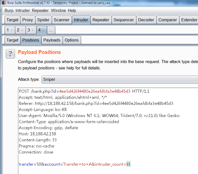Click the §§ payload marker after intruder_count
The width and height of the screenshot is (198, 174).
click(x=128, y=164)
